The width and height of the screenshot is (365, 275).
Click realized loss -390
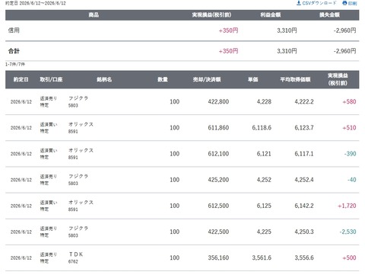(350, 154)
